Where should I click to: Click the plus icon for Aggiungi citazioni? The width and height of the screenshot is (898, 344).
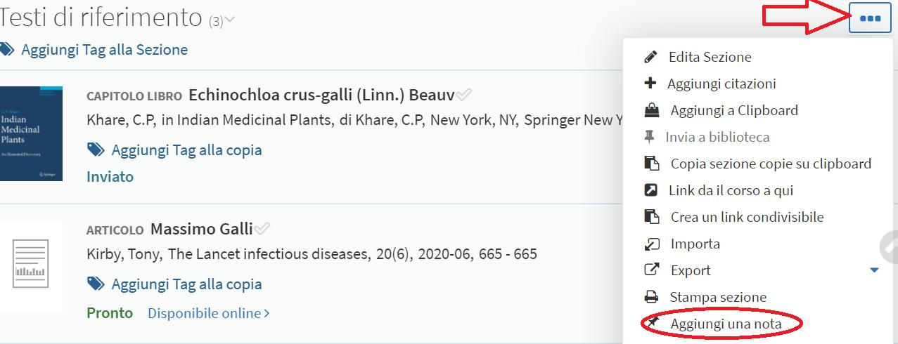(x=650, y=84)
